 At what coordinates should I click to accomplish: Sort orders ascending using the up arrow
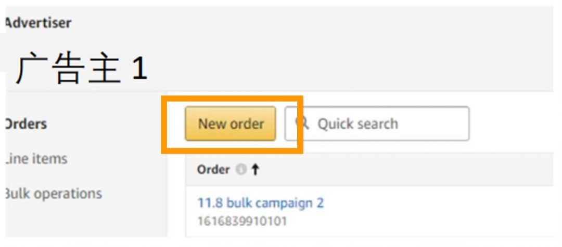tap(255, 170)
